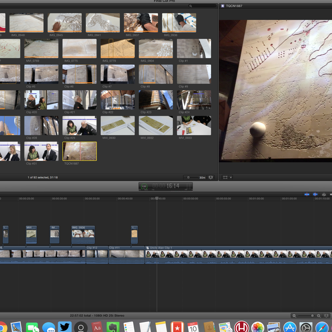Image resolution: width=332 pixels, height=332 pixels.
Task: Click the playhead on the timeline ruler
Action: [157, 198]
